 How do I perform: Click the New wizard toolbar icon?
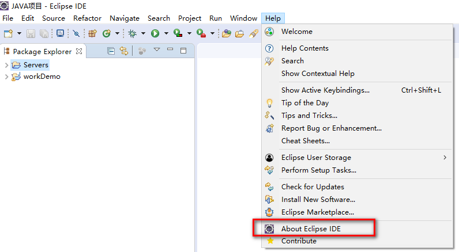(x=8, y=33)
